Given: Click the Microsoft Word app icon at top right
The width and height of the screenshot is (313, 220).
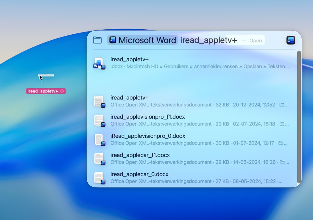Looking at the screenshot, I should pos(291,40).
